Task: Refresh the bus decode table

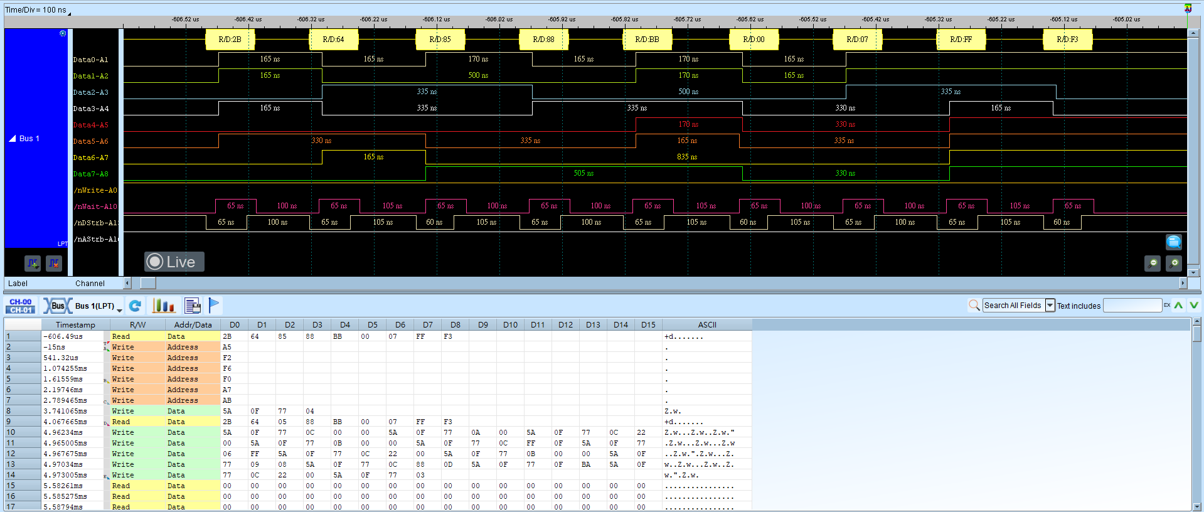Action: click(x=135, y=306)
